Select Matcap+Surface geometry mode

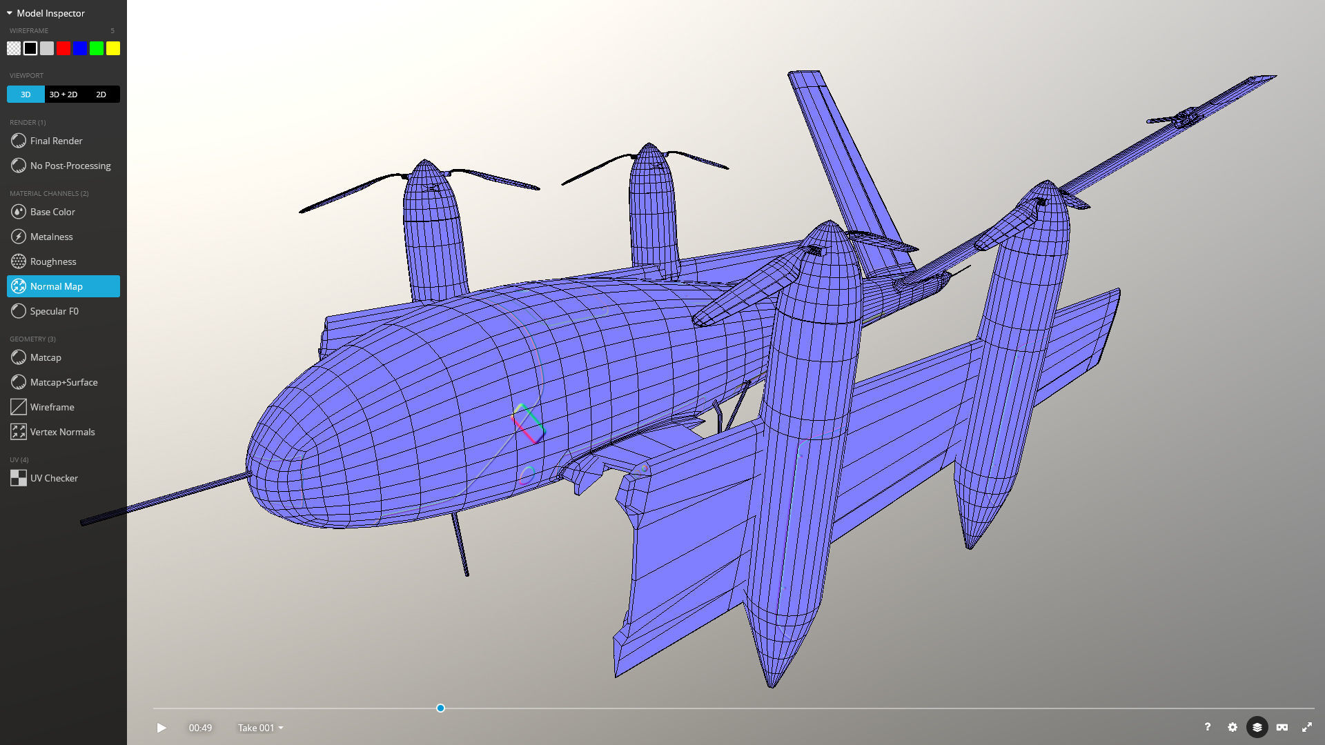63,382
